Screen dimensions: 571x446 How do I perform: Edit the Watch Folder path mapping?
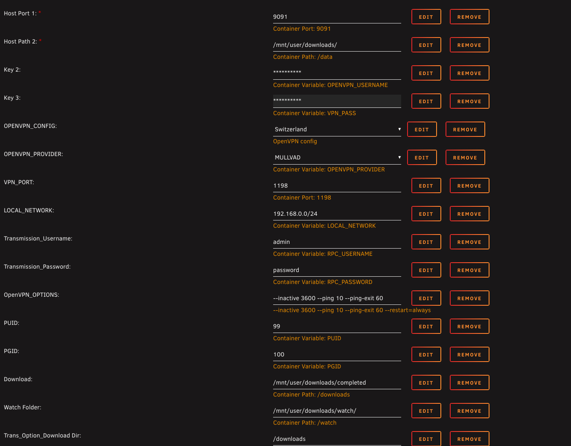(425, 411)
